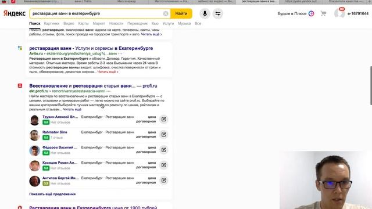Switch to the Услуги tab
The width and height of the screenshot is (372, 209).
(x=168, y=23)
